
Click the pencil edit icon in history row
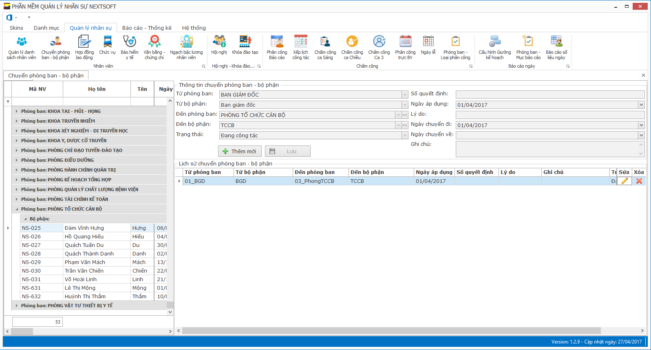[624, 181]
